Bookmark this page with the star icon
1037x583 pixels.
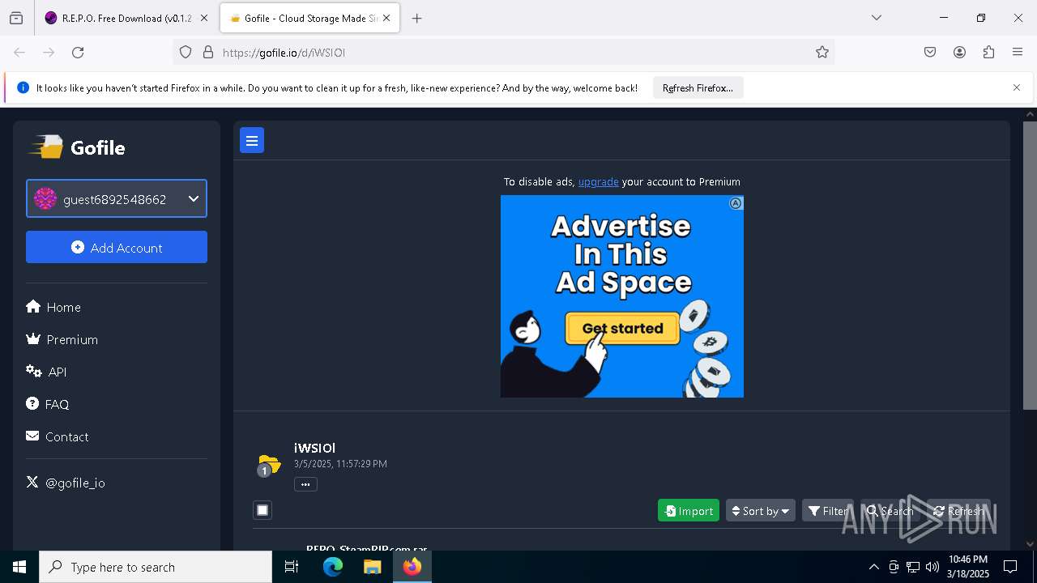click(x=822, y=52)
